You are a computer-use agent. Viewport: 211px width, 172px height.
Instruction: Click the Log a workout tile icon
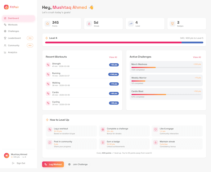pos(50,129)
